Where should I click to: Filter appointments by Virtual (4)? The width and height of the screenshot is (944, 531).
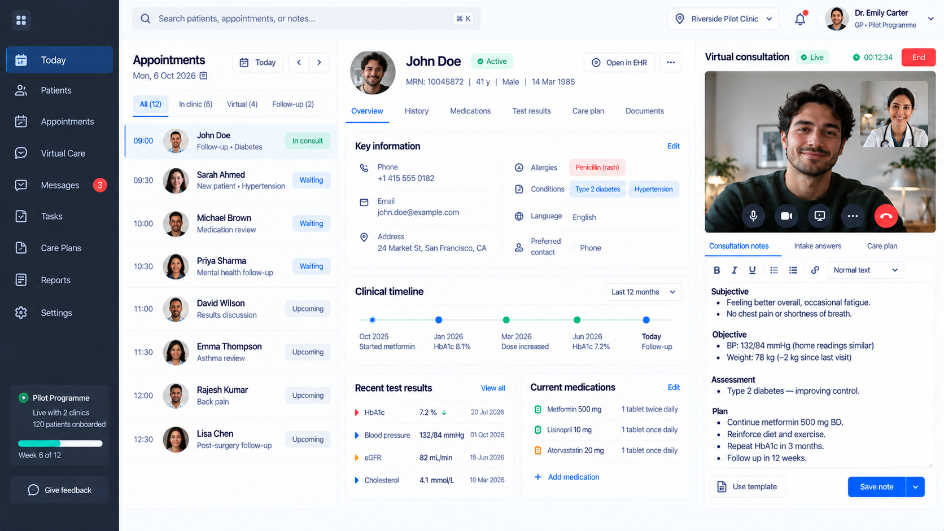click(242, 104)
